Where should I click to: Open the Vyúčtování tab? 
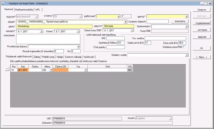pos(89,57)
